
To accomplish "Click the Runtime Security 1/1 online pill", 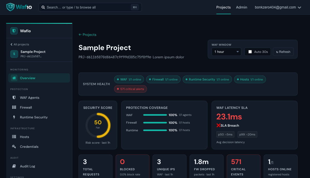I will coord(207,79).
